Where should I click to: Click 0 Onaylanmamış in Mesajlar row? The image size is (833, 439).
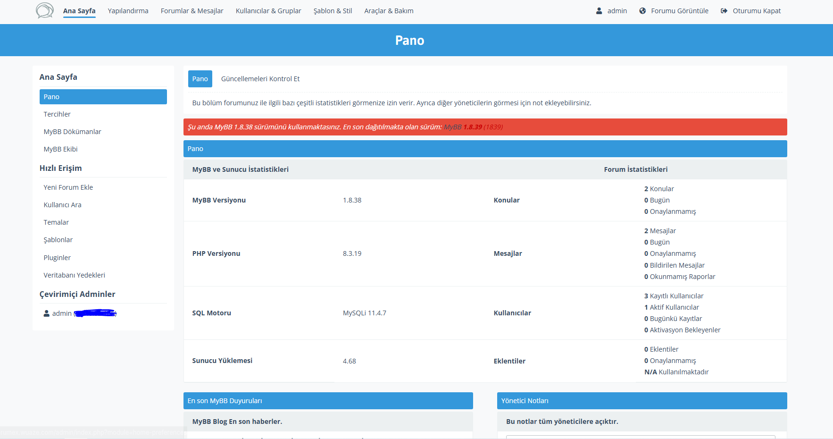pos(670,253)
